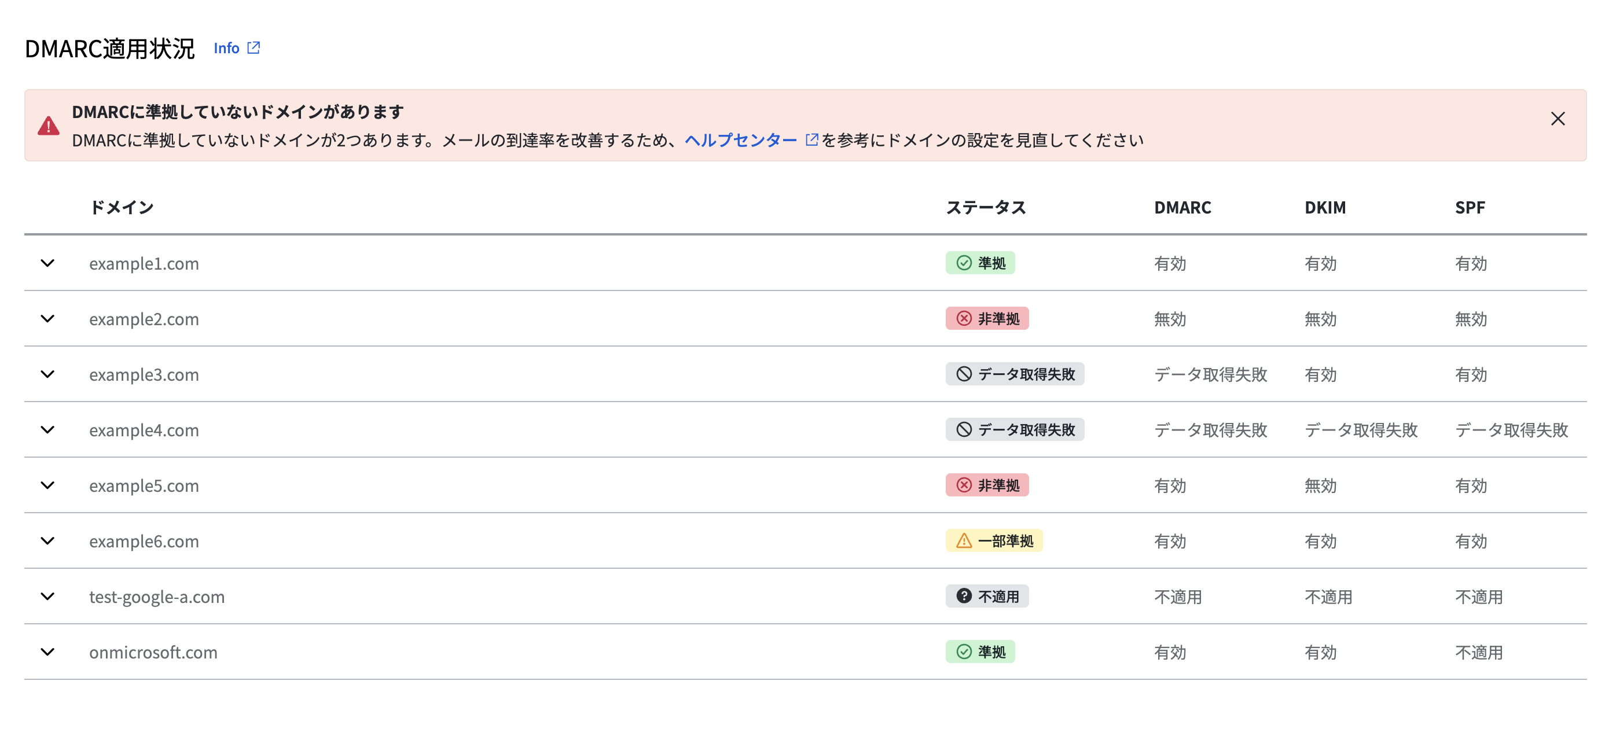
Task: Select the example5.com domain name
Action: coord(144,486)
